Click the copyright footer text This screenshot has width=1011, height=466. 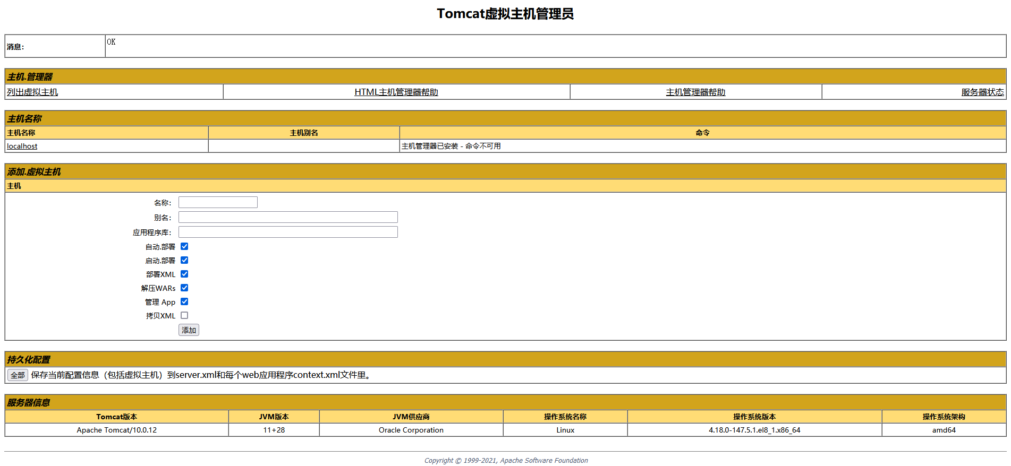click(506, 460)
